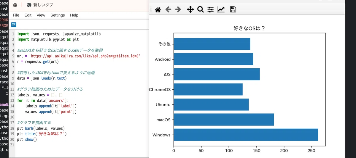Click the その他 axis label
The height and width of the screenshot is (158, 356).
click(x=165, y=44)
